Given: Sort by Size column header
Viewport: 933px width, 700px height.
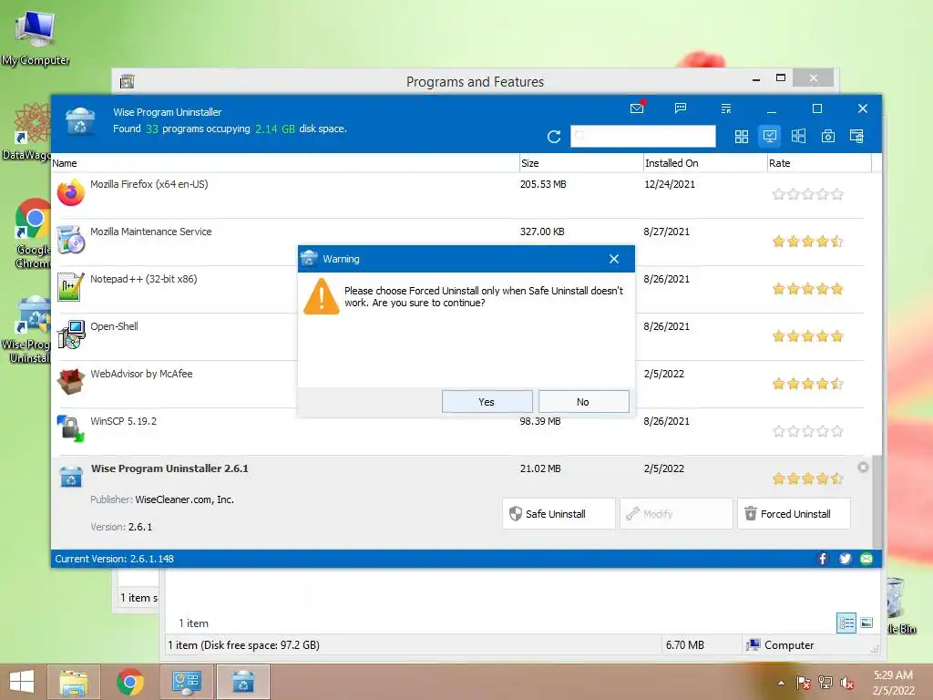Looking at the screenshot, I should click(580, 163).
